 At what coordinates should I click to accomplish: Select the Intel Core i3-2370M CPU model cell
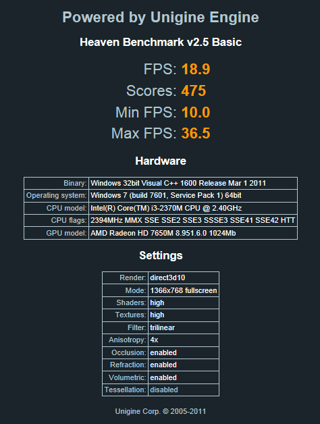pyautogui.click(x=193, y=208)
